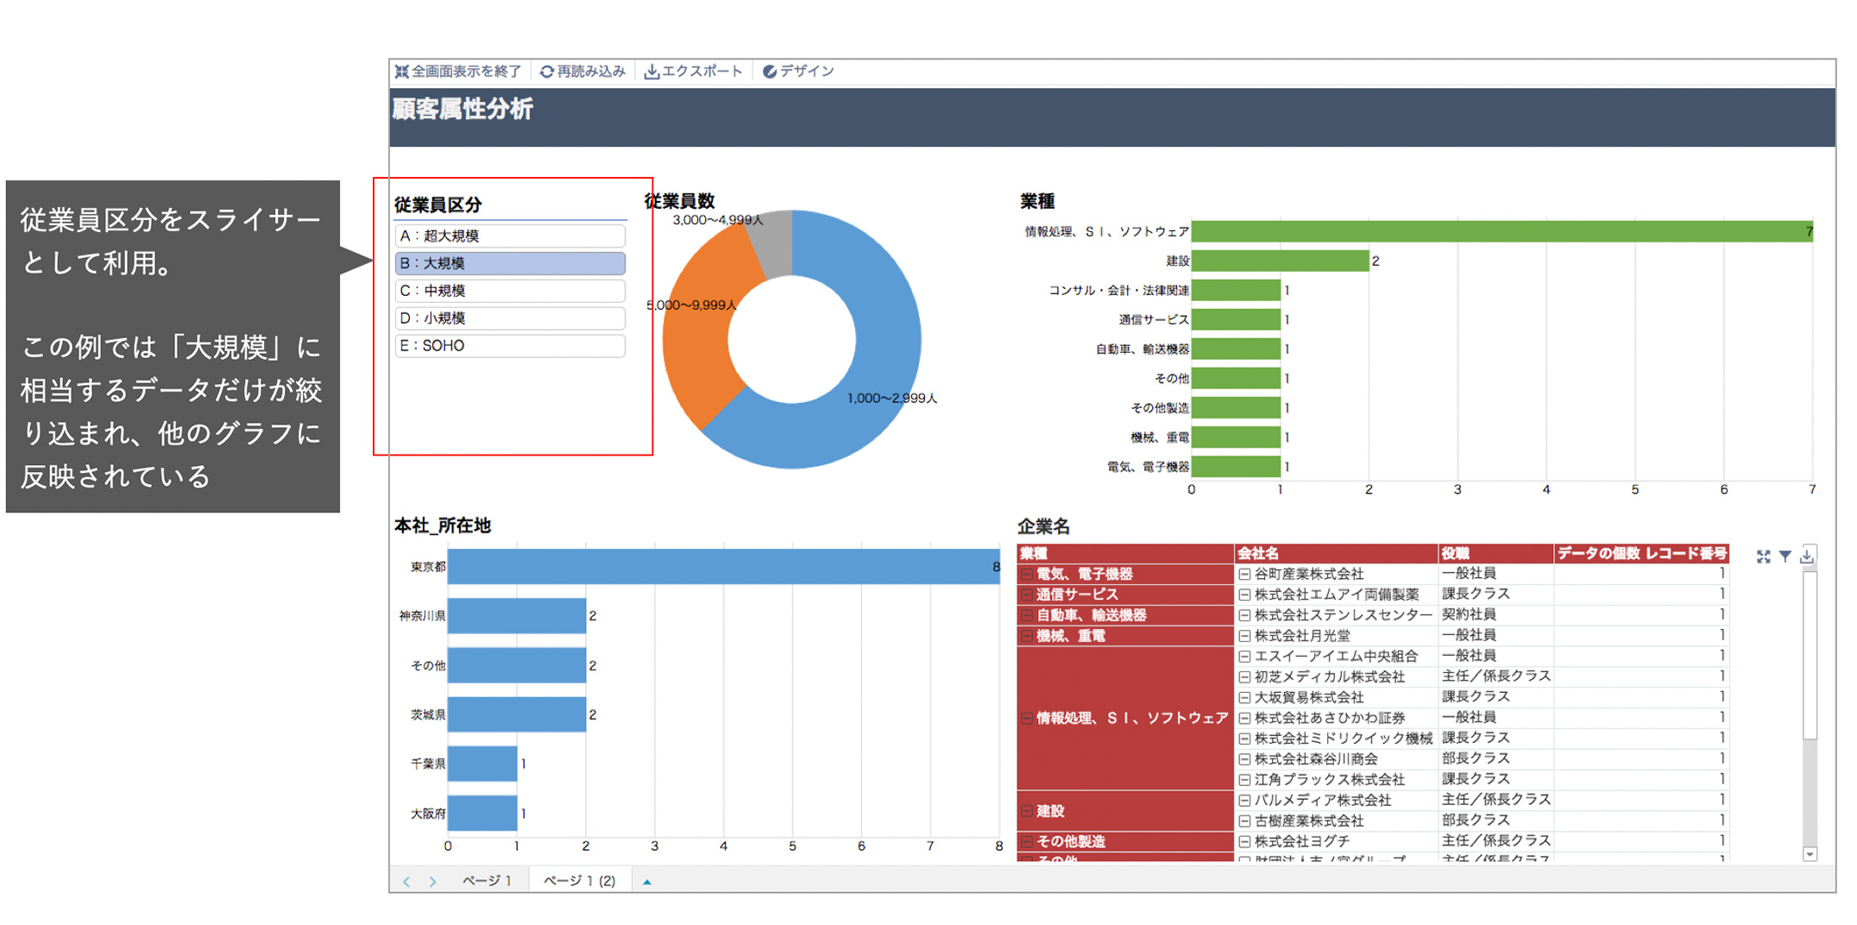Toggle the B：大規模 slicer option

pyautogui.click(x=509, y=263)
